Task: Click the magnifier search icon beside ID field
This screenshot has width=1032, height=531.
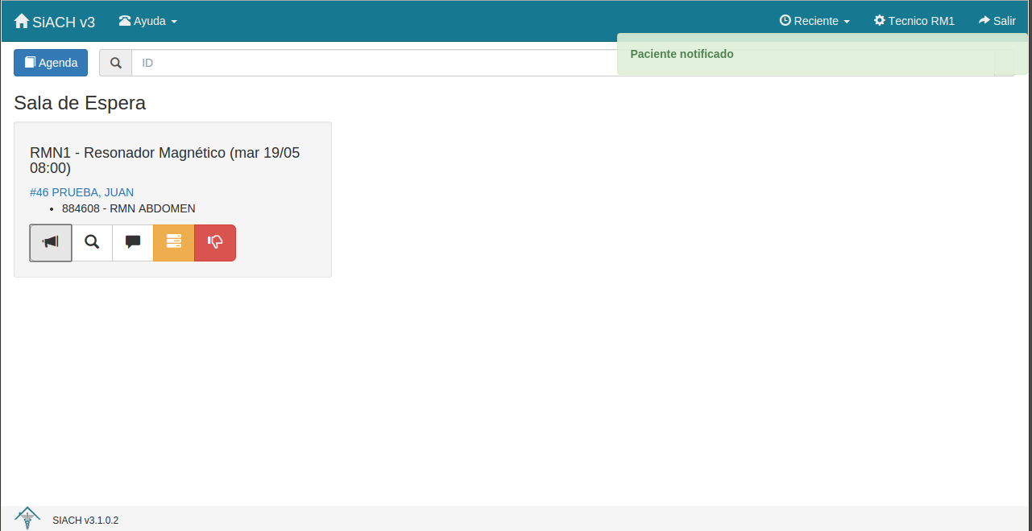Action: 116,63
